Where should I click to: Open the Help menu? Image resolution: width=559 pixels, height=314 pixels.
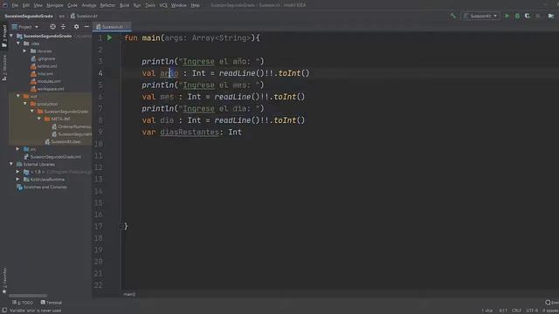(195, 5)
